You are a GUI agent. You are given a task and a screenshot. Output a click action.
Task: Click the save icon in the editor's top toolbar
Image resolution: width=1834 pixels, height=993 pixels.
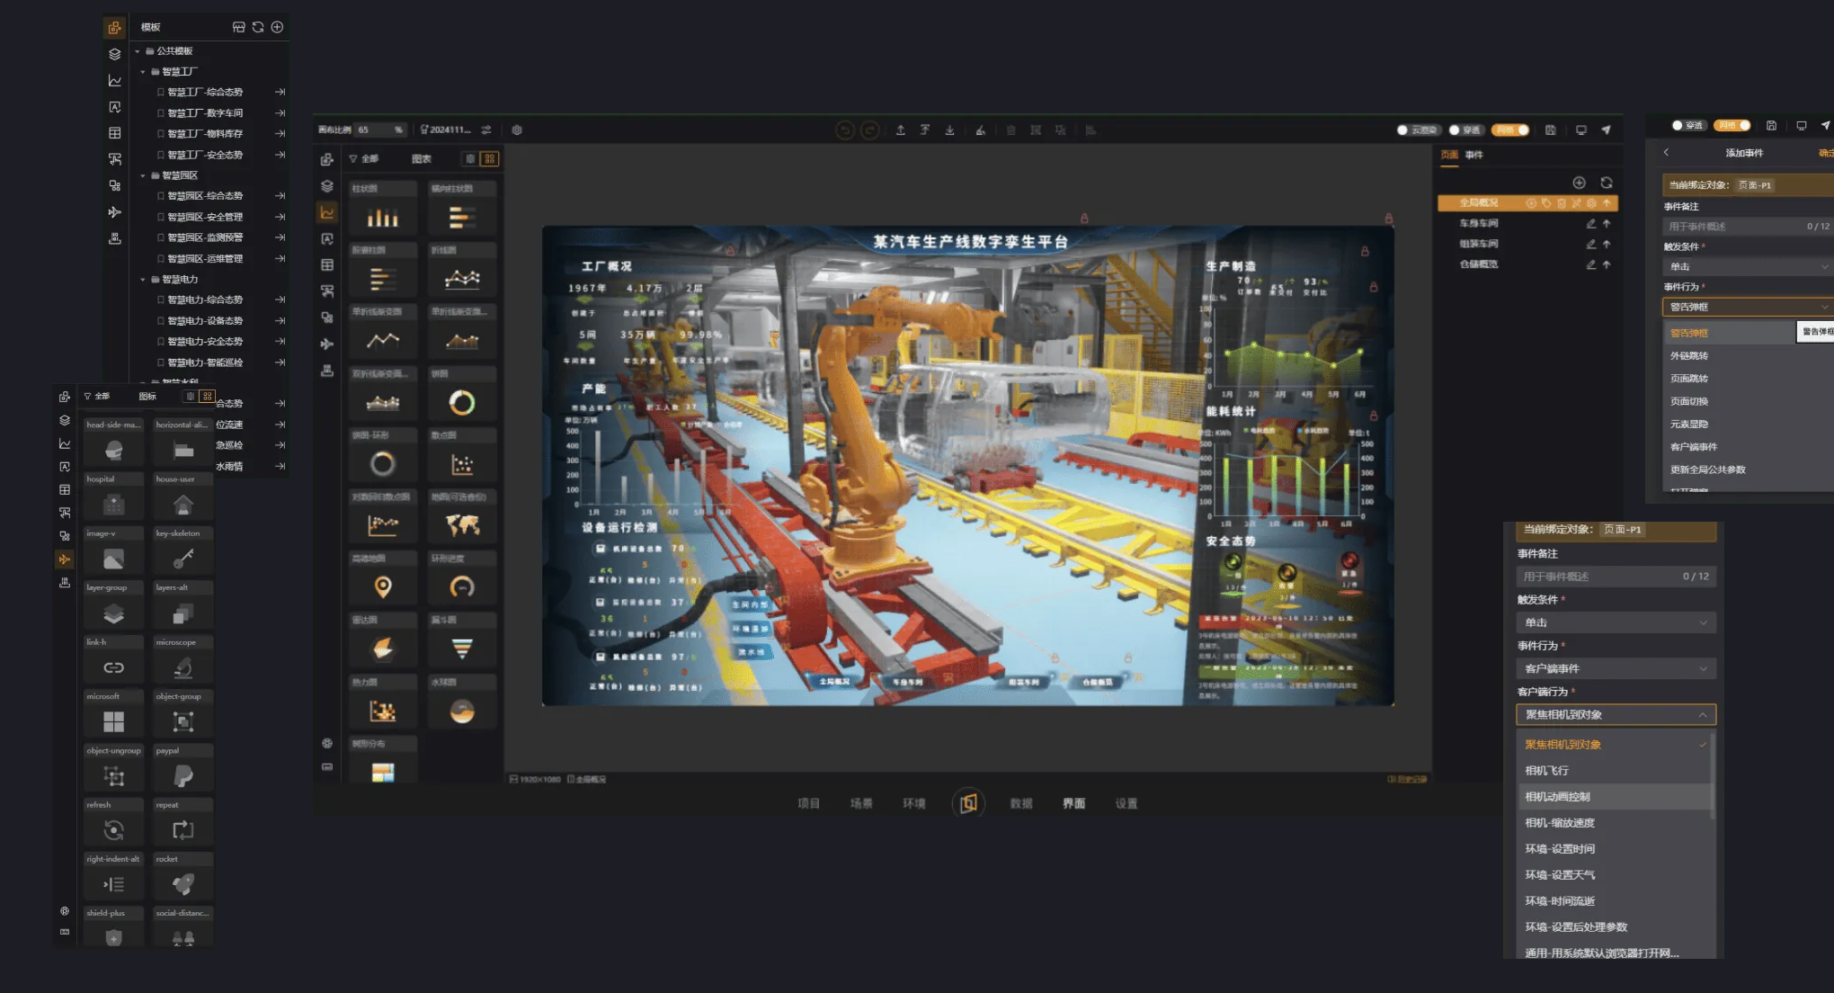click(1551, 130)
